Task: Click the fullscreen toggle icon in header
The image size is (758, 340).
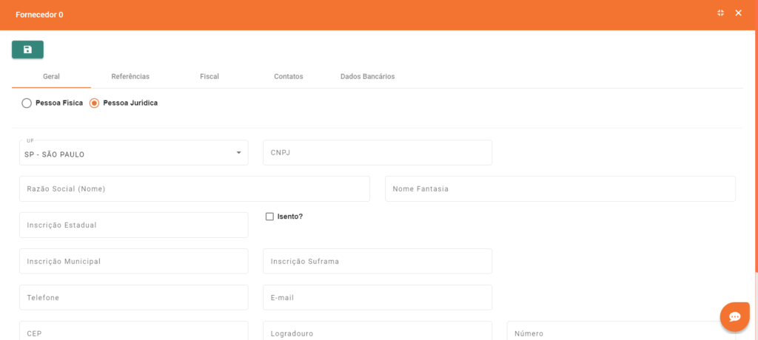Action: [x=720, y=13]
